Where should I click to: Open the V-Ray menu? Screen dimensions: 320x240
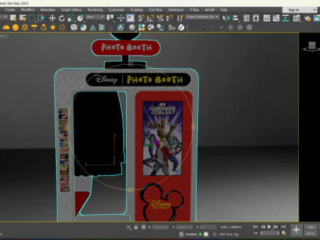pos(194,10)
